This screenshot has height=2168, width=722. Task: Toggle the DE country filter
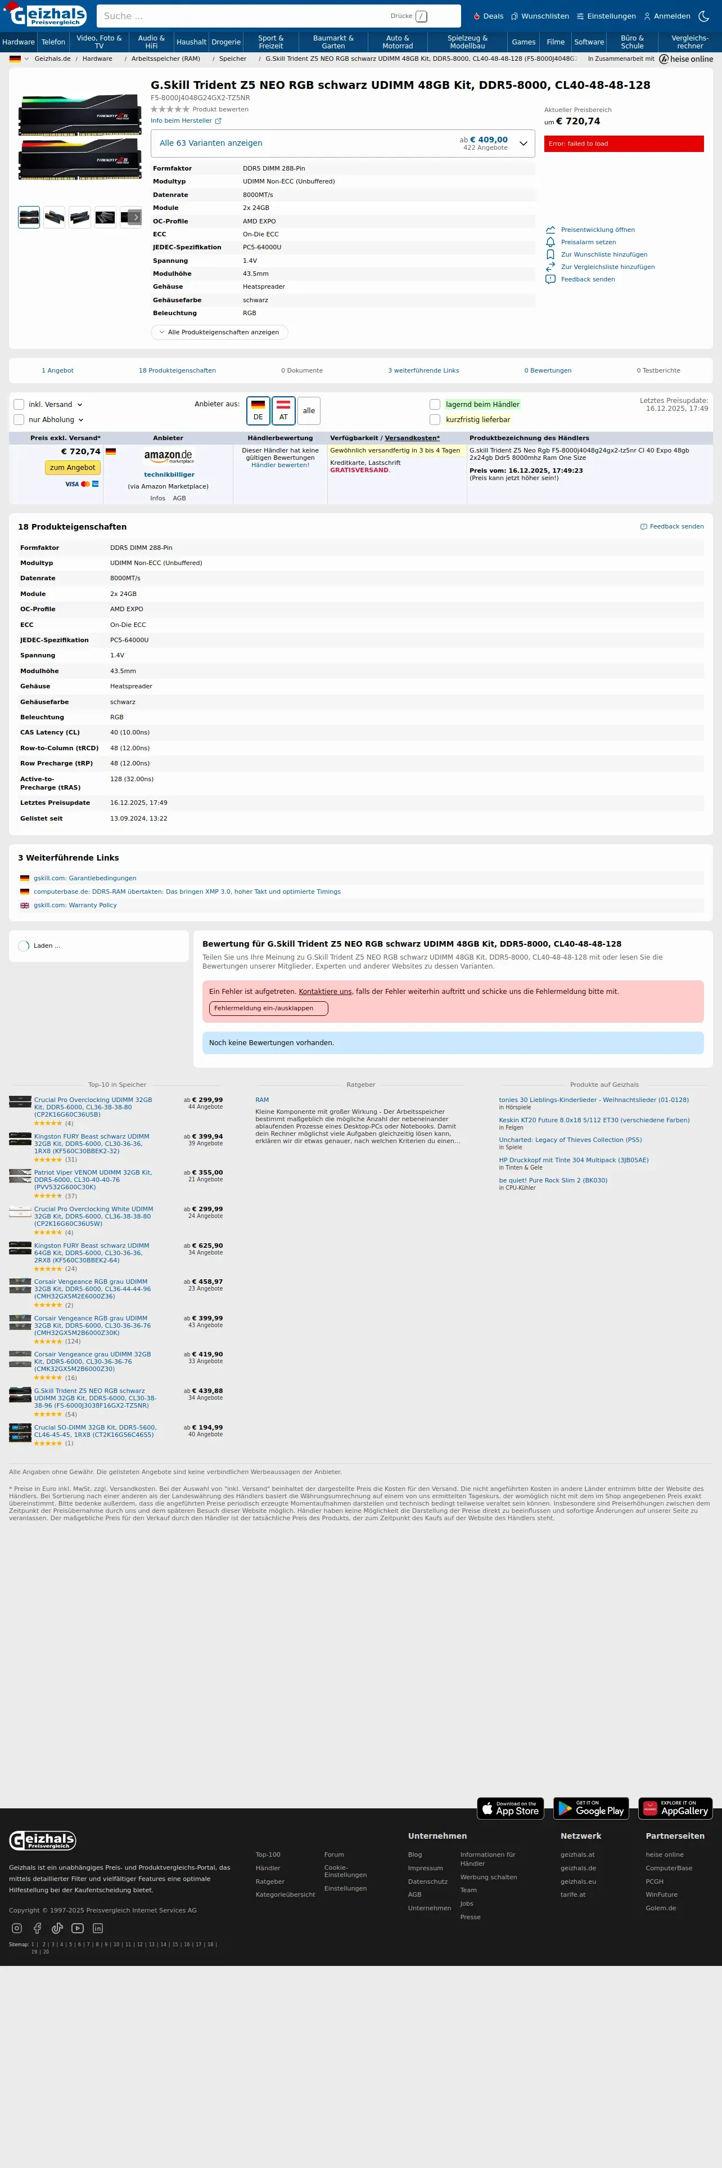pos(258,411)
